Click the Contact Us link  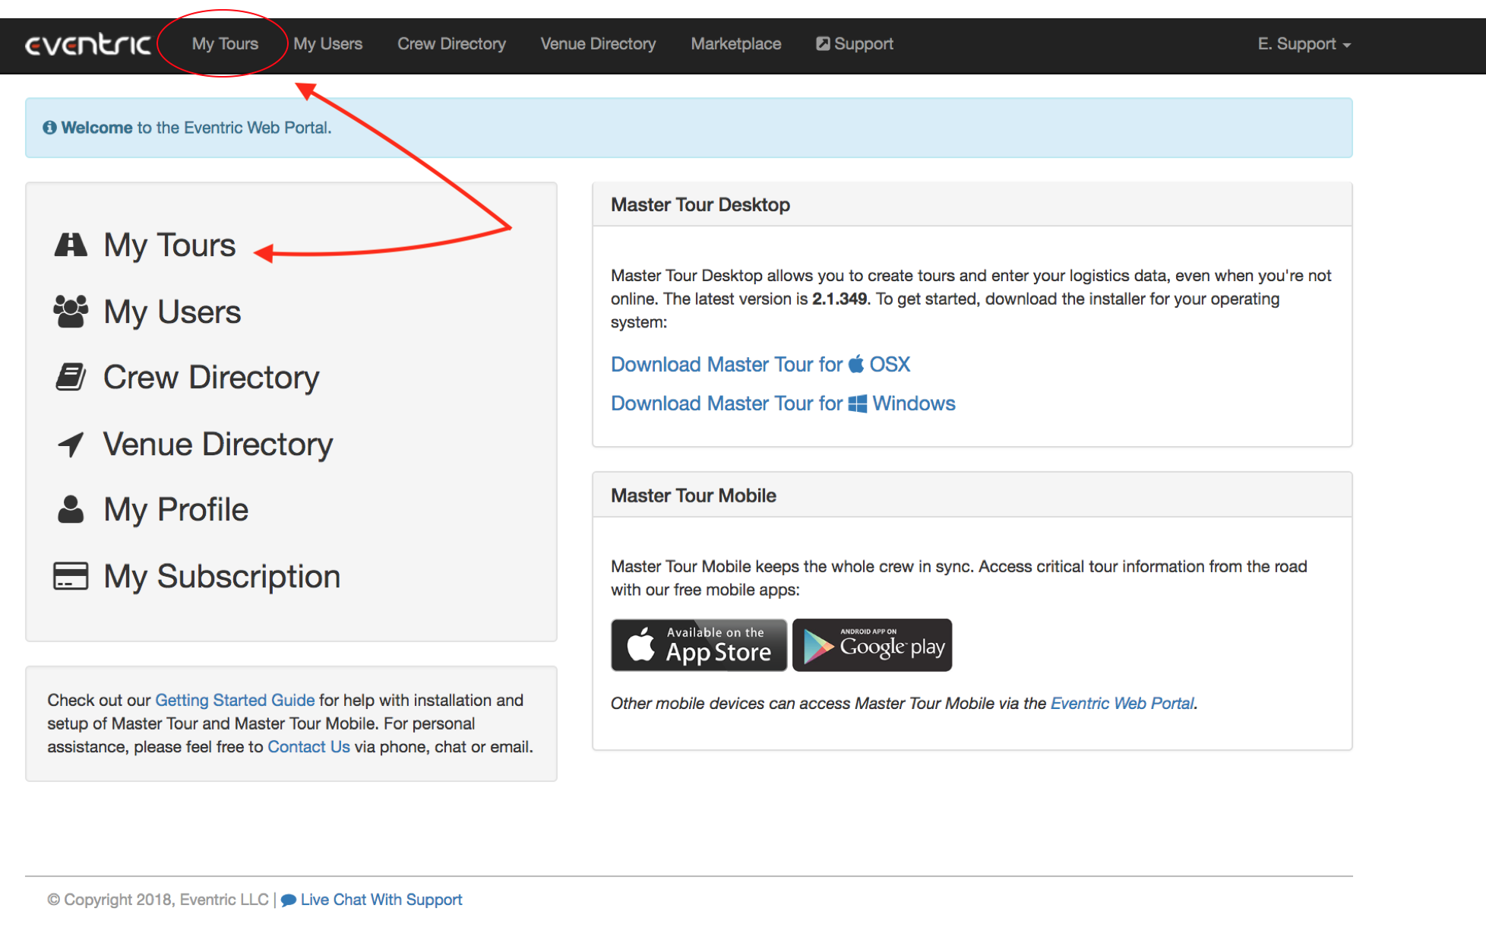[308, 747]
